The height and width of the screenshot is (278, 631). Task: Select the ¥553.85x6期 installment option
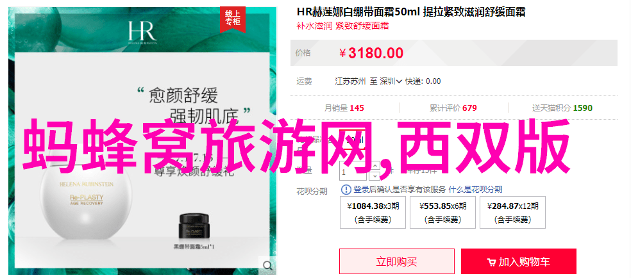pyautogui.click(x=442, y=213)
